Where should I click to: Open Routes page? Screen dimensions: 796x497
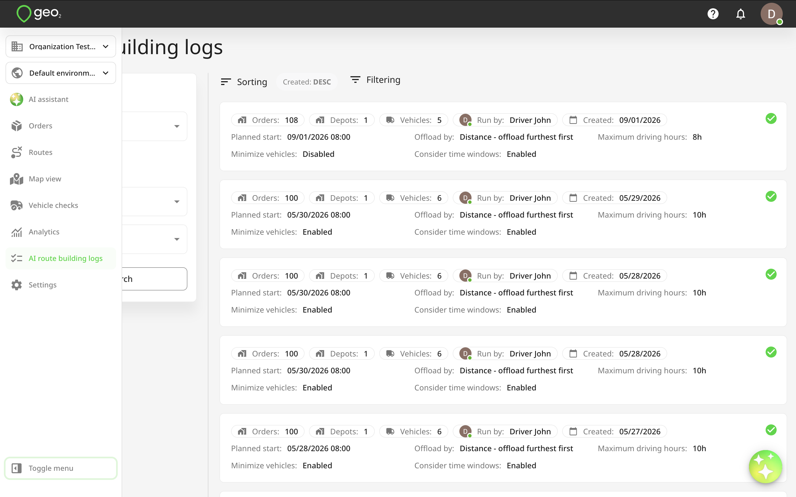[61, 152]
